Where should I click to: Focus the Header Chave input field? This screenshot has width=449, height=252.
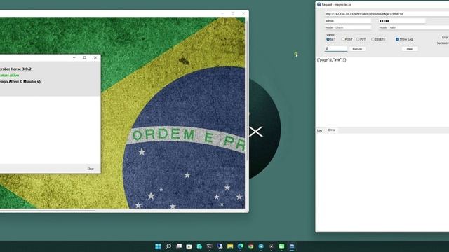(348, 28)
